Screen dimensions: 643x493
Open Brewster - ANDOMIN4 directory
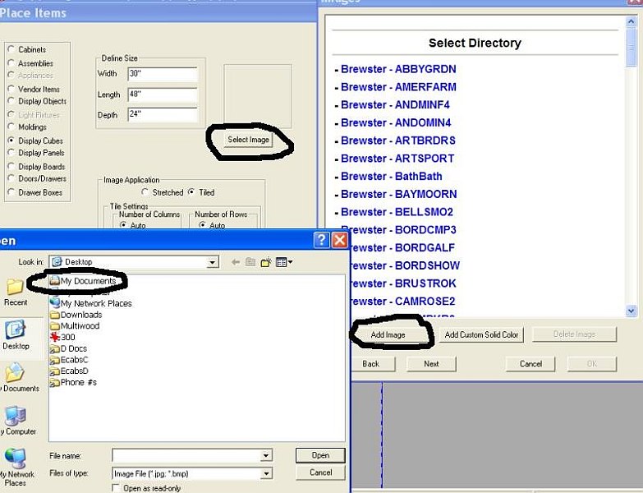click(396, 122)
